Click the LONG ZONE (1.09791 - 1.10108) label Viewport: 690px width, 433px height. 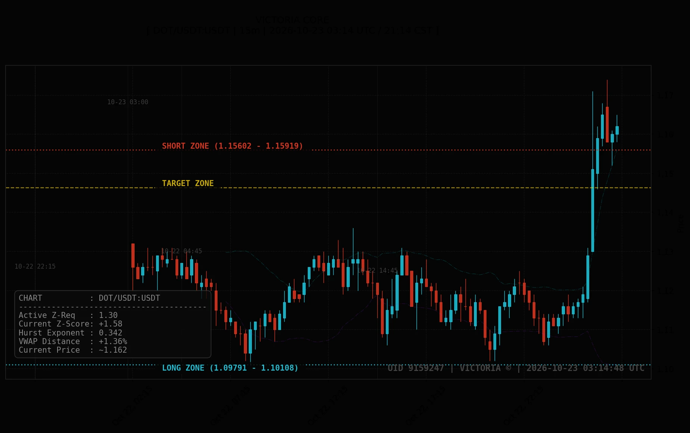click(230, 368)
